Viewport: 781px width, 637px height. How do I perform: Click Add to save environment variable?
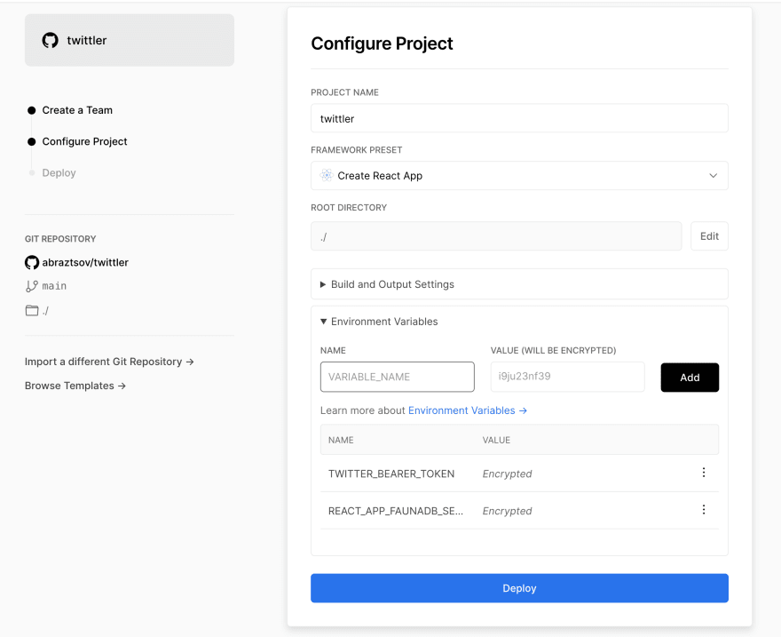click(690, 378)
